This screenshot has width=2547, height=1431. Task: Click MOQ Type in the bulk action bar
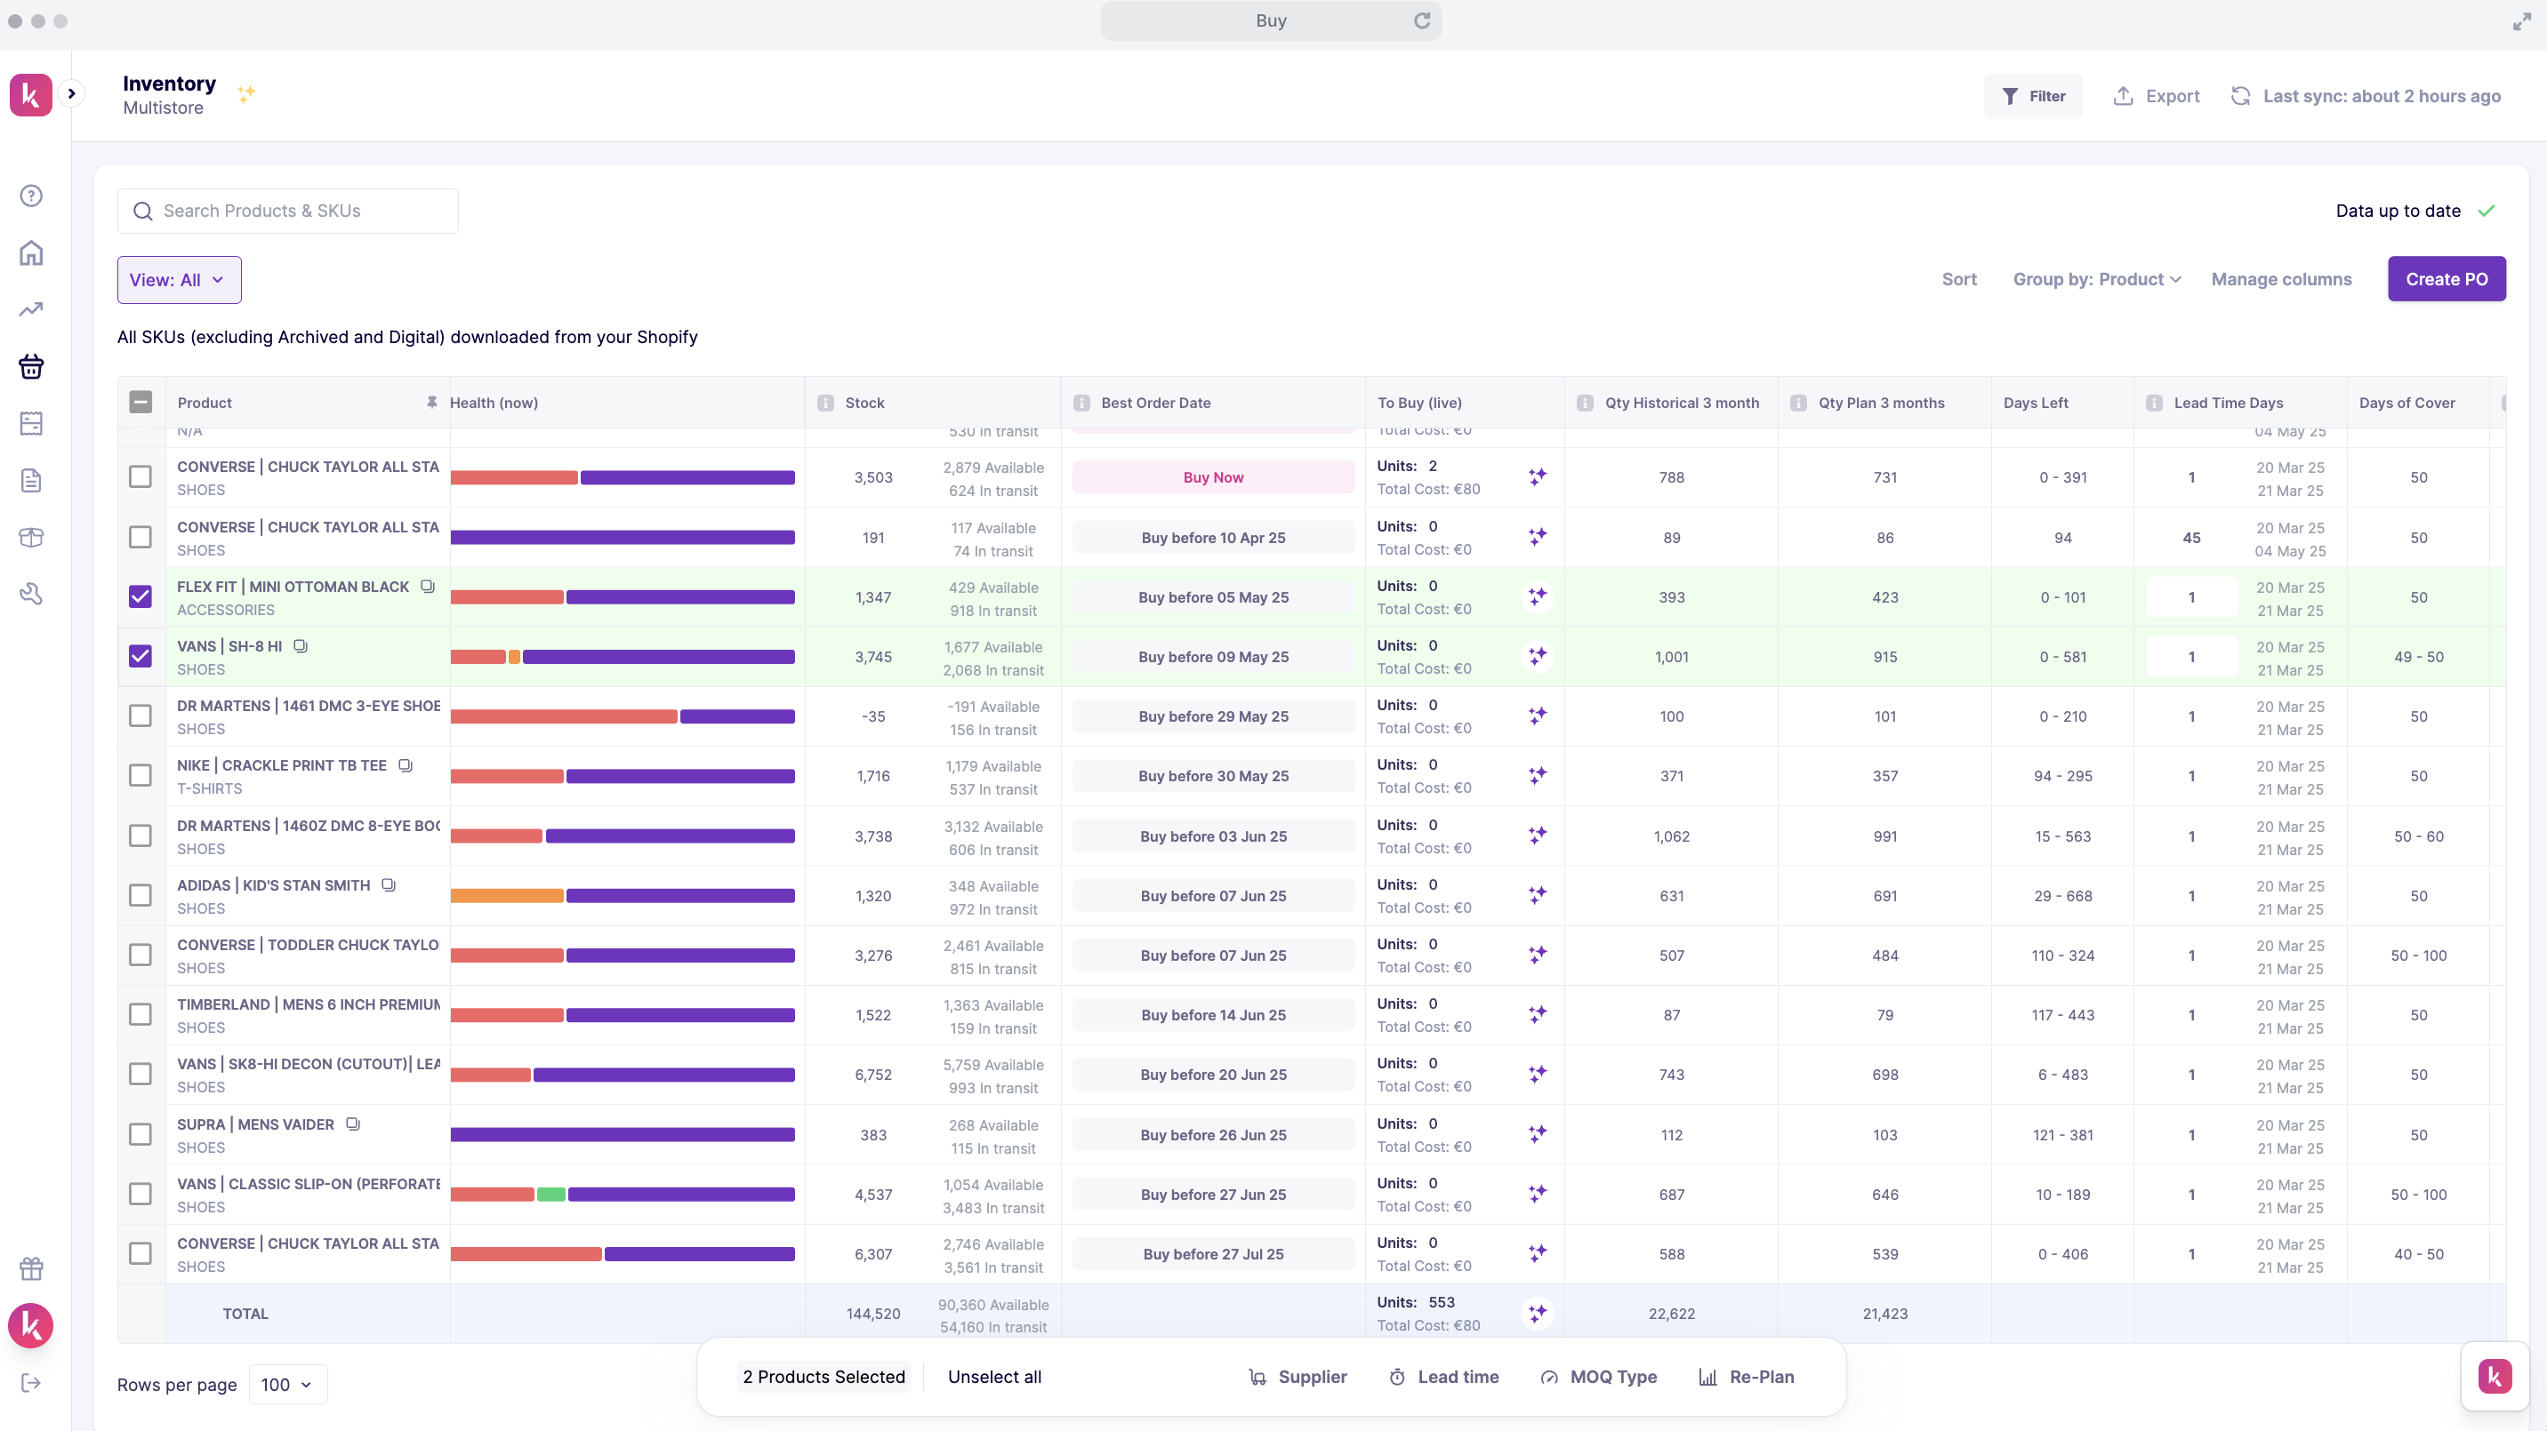[x=1599, y=1377]
